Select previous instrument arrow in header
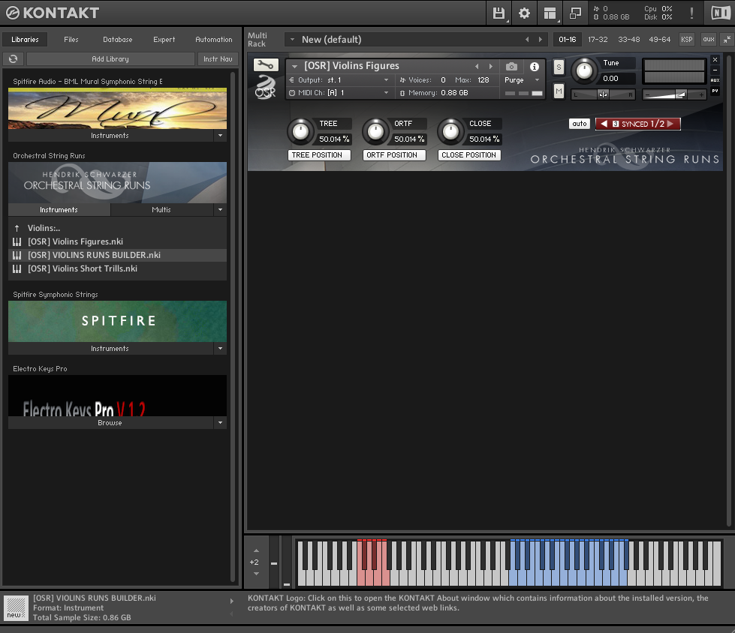 click(477, 67)
